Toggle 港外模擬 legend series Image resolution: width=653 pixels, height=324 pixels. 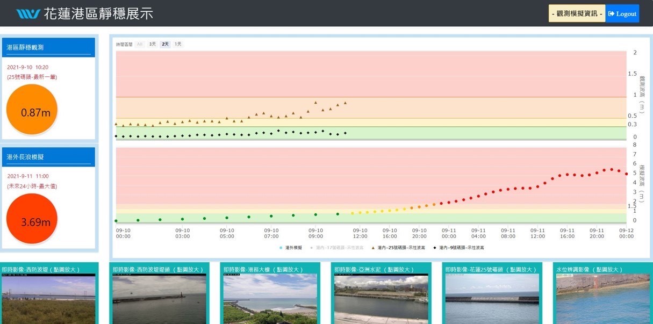click(x=291, y=248)
